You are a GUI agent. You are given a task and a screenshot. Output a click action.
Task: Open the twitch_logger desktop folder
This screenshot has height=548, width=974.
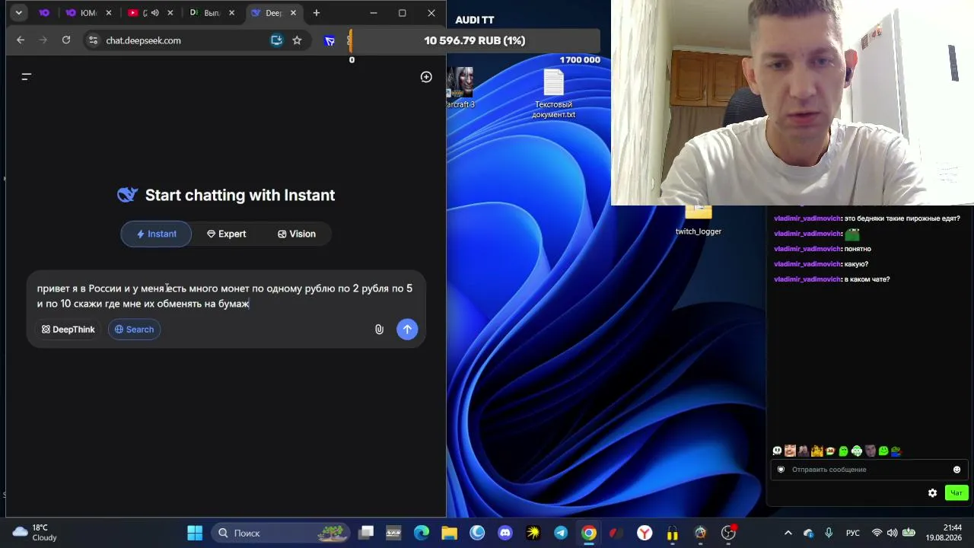[x=698, y=221]
